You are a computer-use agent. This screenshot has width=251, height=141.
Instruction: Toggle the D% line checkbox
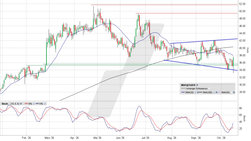(34, 104)
